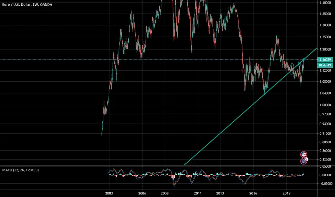Screen dimensions: 335x197
Task: Click the 0.97000 price scale label
Action: [325, 114]
